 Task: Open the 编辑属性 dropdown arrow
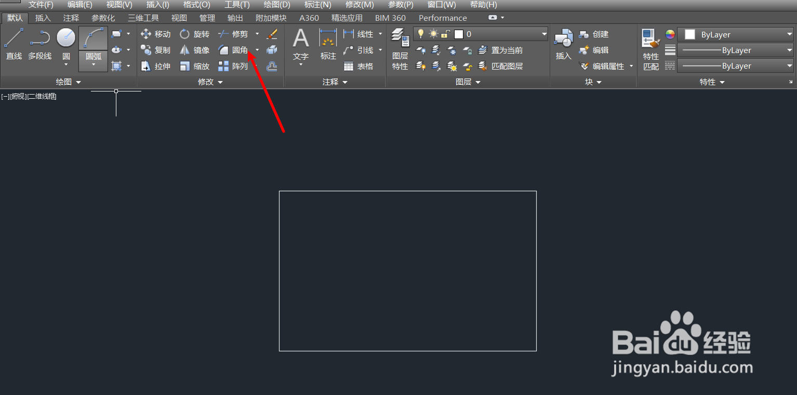coord(631,66)
